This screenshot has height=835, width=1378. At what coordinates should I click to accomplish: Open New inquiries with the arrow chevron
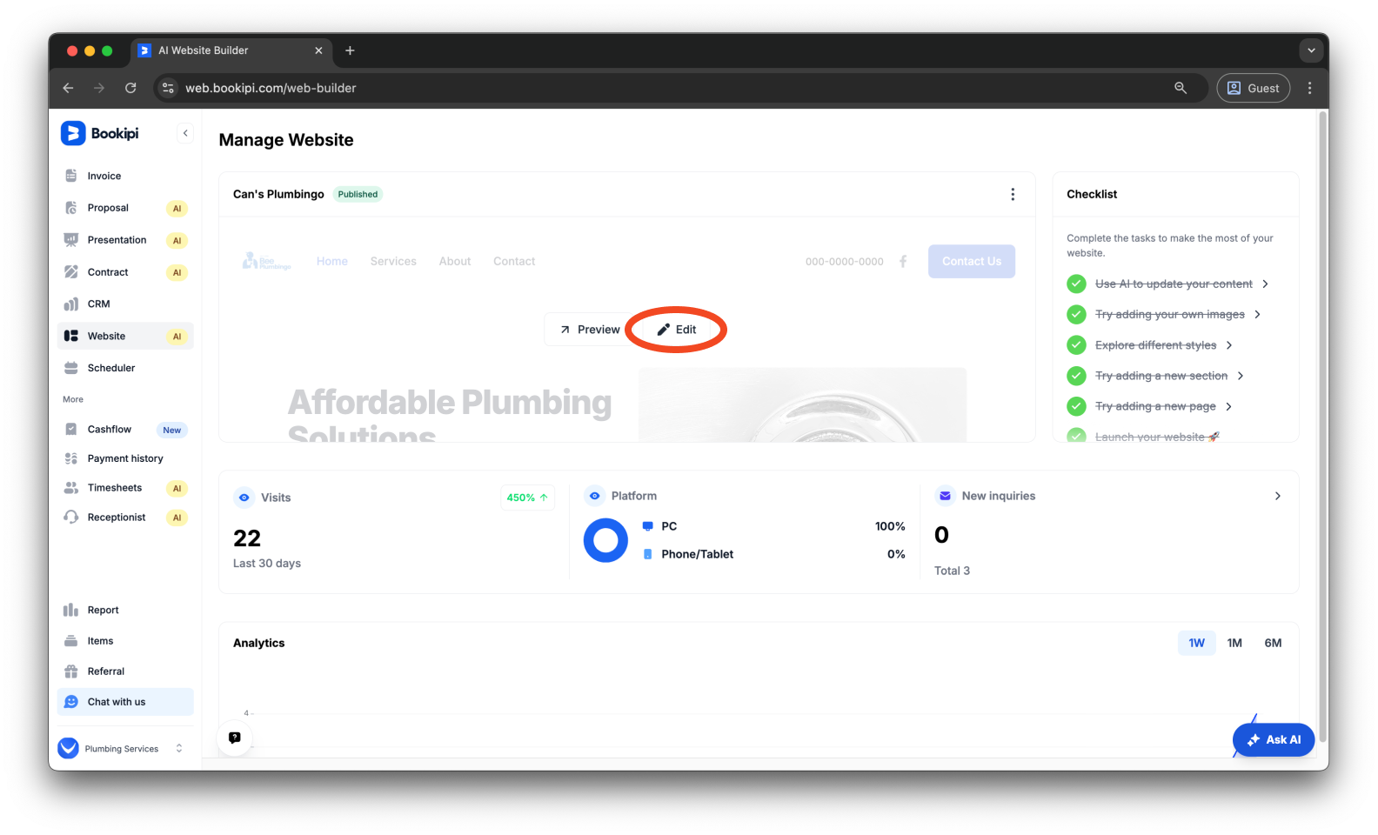click(1278, 496)
